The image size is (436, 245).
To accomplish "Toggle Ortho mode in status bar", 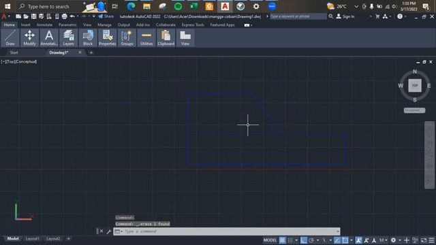I will pos(303,240).
